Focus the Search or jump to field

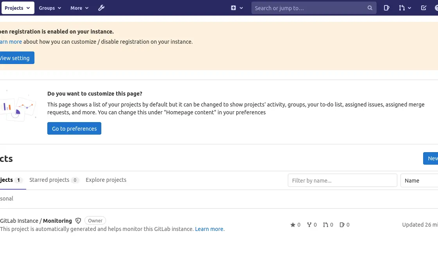[314, 8]
